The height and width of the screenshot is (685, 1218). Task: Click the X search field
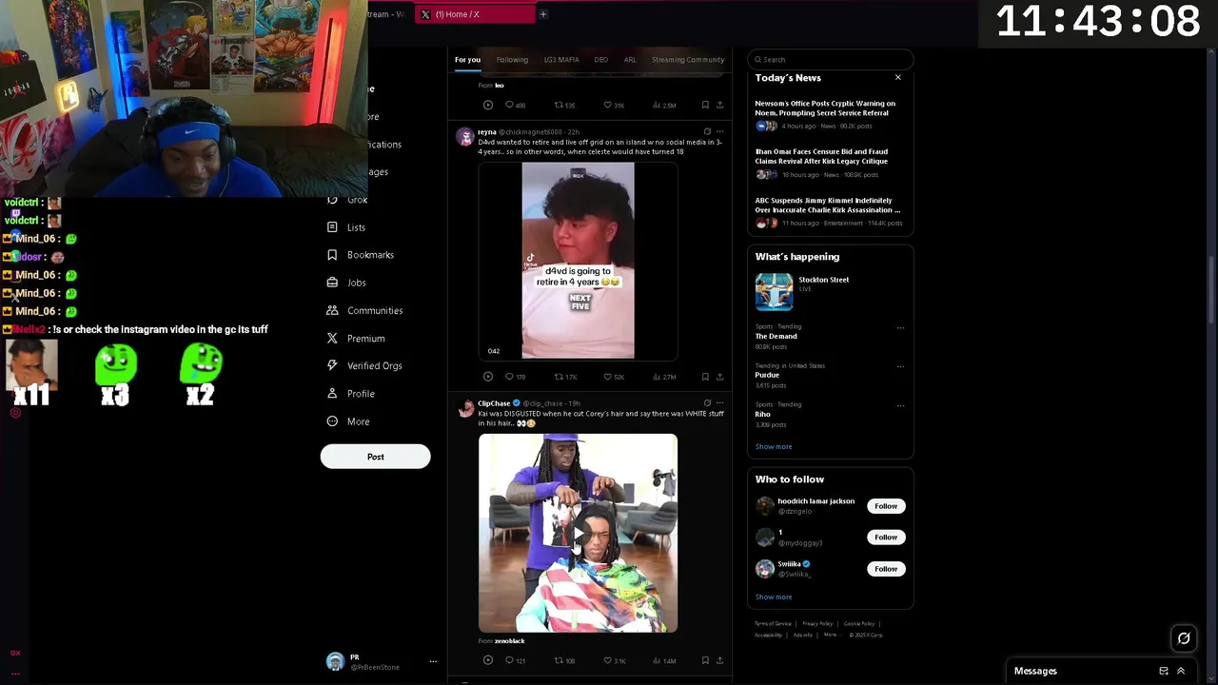(831, 59)
